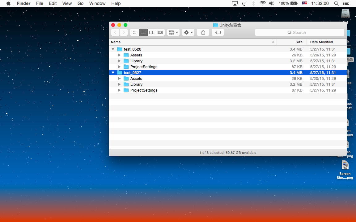
Task: Click the Finder Search field
Action: (299, 32)
